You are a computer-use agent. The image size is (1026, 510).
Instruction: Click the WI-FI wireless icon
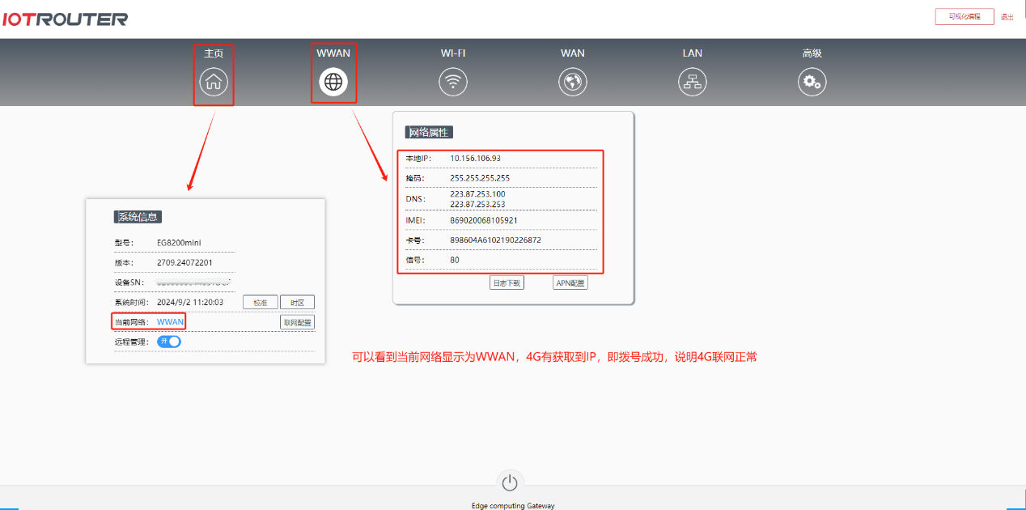(452, 81)
